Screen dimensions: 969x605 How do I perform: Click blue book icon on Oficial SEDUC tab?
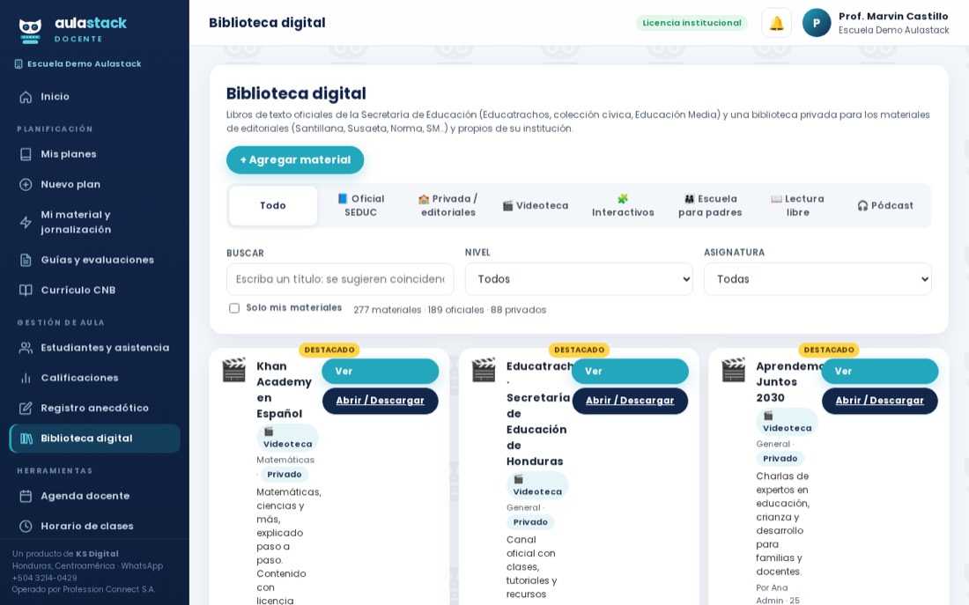tap(343, 199)
